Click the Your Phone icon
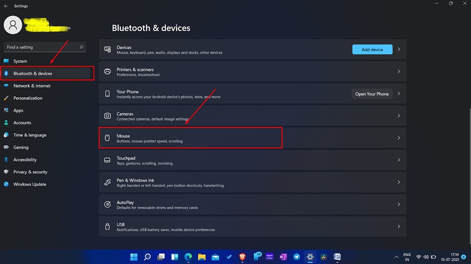 click(107, 94)
